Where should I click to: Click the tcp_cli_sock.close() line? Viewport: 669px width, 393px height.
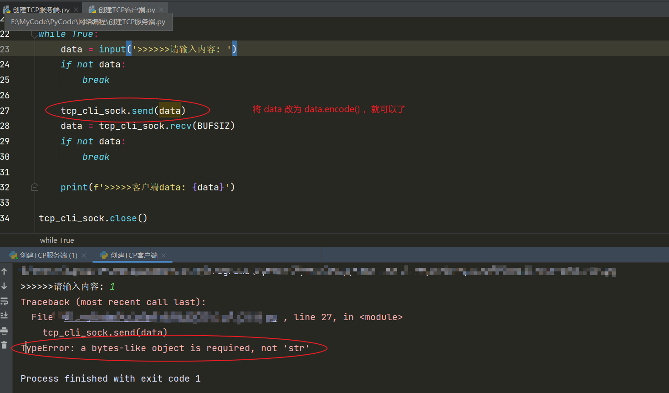93,218
